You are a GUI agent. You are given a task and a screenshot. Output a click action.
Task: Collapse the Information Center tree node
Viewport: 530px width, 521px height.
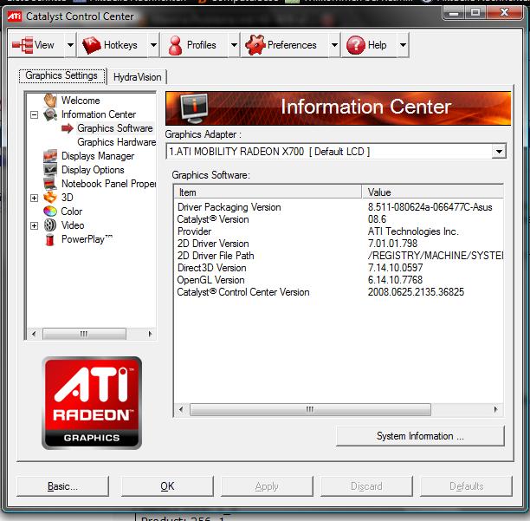(x=34, y=114)
